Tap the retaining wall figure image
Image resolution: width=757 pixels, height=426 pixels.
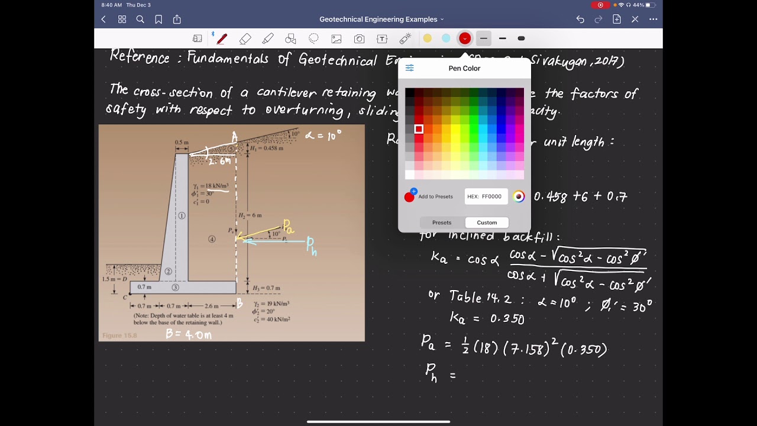click(232, 233)
